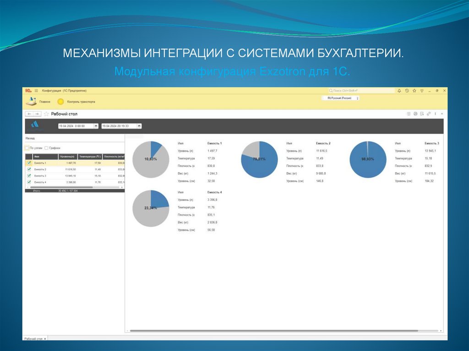Image resolution: width=469 pixels, height=351 pixels.
Task: Close the Рабочий стол form with x
Action: pos(442,113)
